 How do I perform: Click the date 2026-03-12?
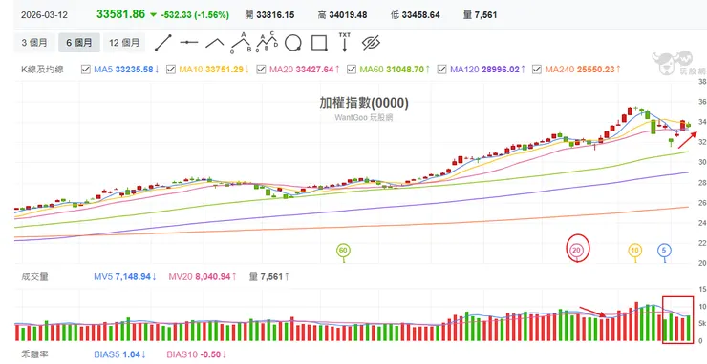(x=44, y=15)
